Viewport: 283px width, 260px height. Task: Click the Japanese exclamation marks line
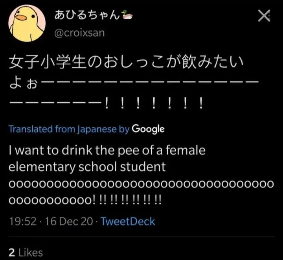pyautogui.click(x=153, y=104)
